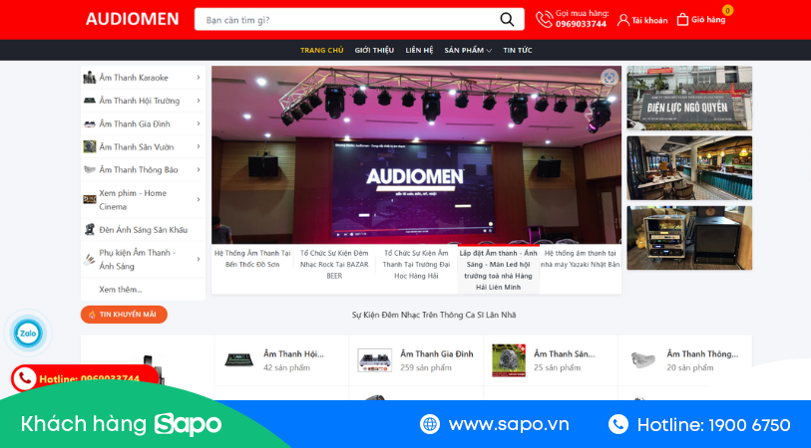The width and height of the screenshot is (811, 448).
Task: Click the main AUDIOMEN stage banner image
Action: 416,154
